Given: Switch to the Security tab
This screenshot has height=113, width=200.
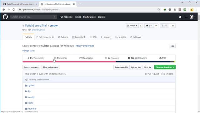Looking at the screenshot, I should click(106, 37).
